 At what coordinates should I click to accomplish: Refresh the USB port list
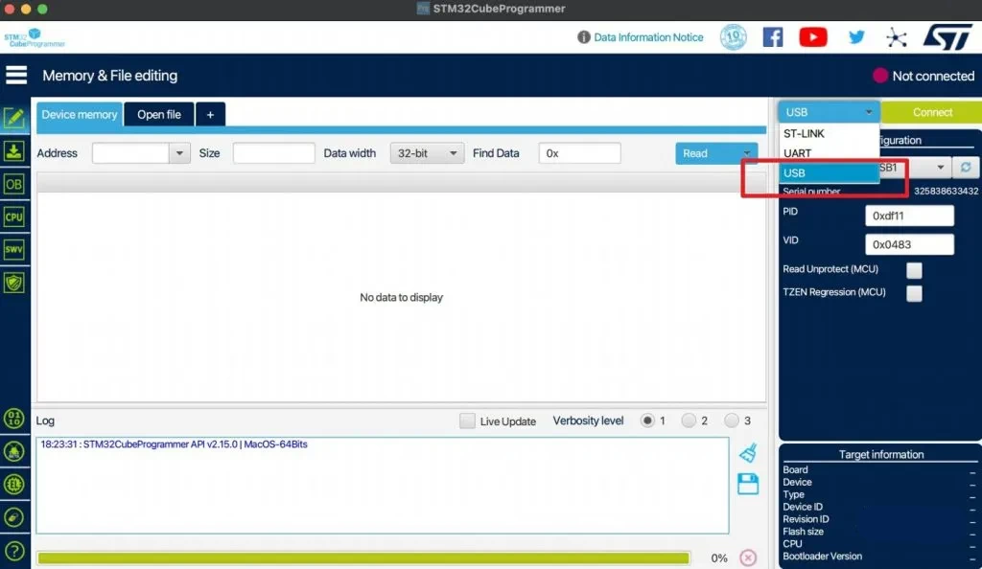point(966,167)
